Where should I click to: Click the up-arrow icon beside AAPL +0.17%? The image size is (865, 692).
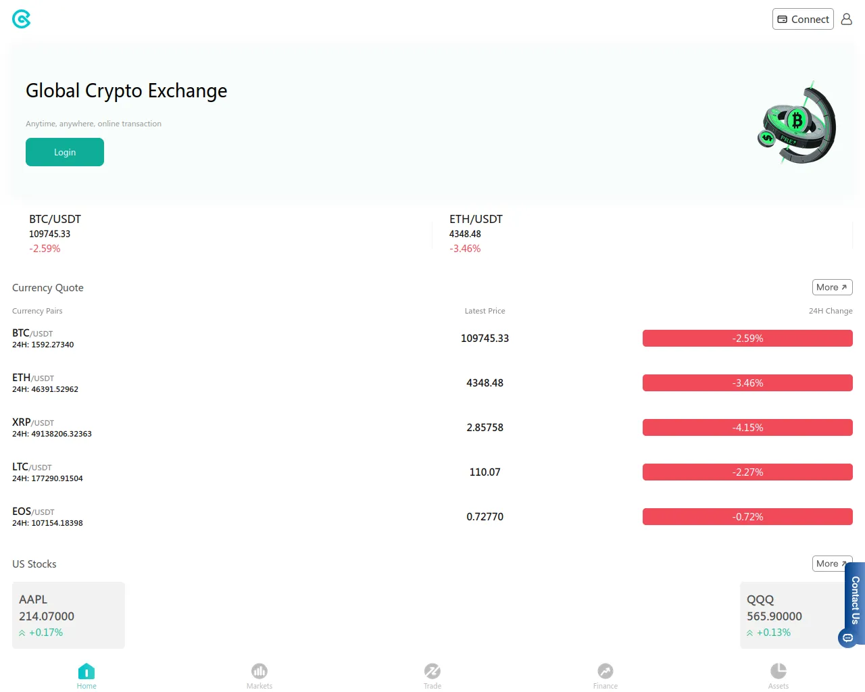tap(22, 633)
